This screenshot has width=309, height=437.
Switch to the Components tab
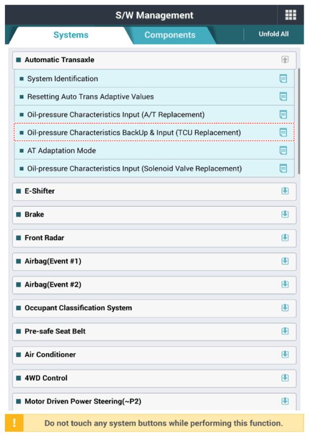[170, 35]
